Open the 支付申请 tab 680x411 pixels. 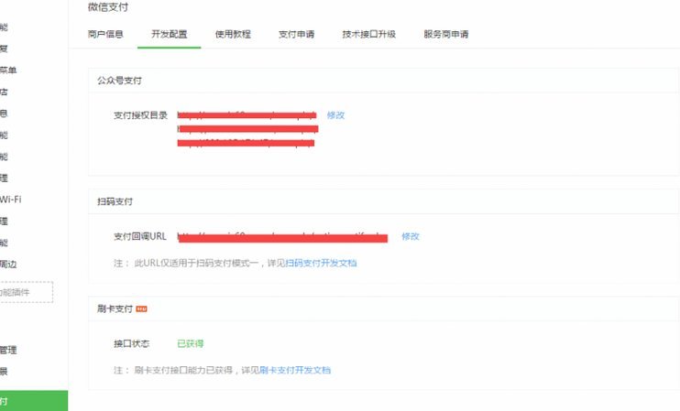[x=296, y=34]
